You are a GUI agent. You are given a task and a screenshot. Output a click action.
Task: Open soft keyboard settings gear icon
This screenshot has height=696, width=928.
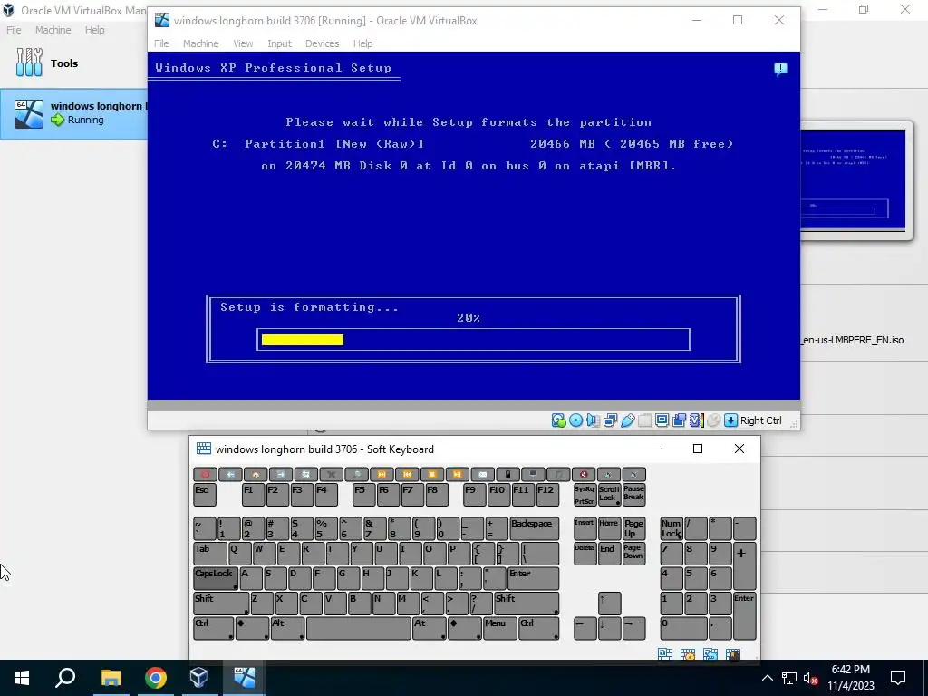688,654
